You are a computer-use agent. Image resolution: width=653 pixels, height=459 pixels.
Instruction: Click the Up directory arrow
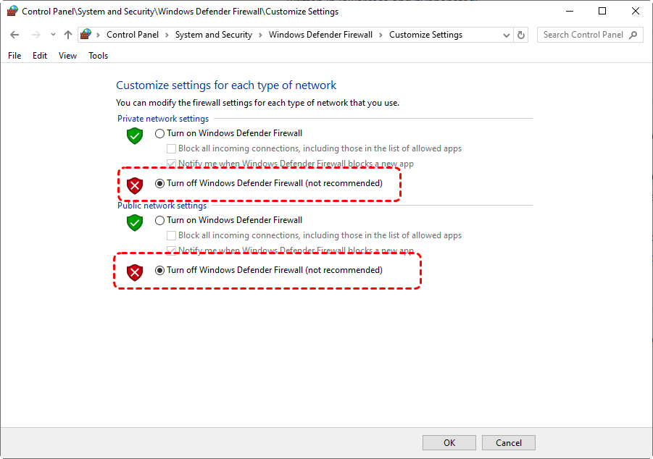click(x=68, y=35)
